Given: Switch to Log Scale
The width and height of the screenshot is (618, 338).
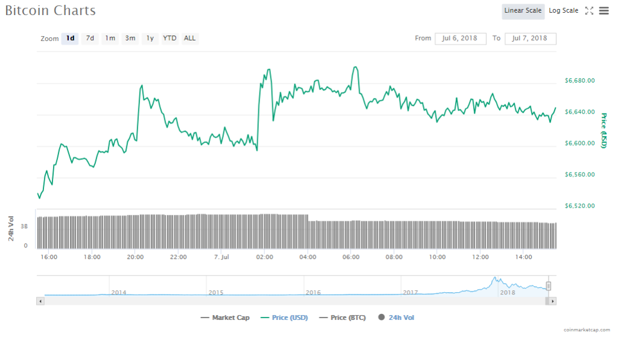Looking at the screenshot, I should point(563,11).
